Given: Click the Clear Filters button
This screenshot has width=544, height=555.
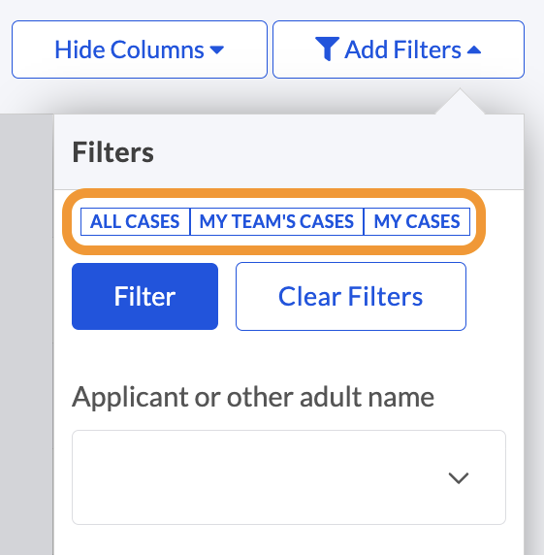Looking at the screenshot, I should point(351,296).
